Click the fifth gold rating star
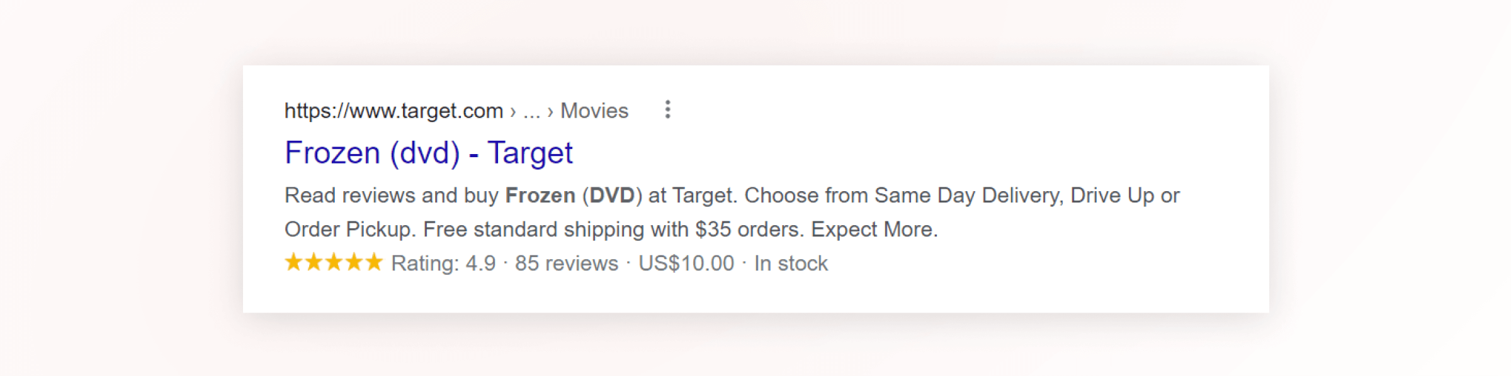 (374, 262)
